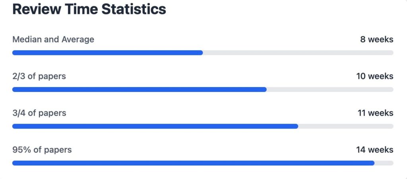The image size is (407, 179).
Task: Select the '2/3 of papers' label
Action: (39, 76)
